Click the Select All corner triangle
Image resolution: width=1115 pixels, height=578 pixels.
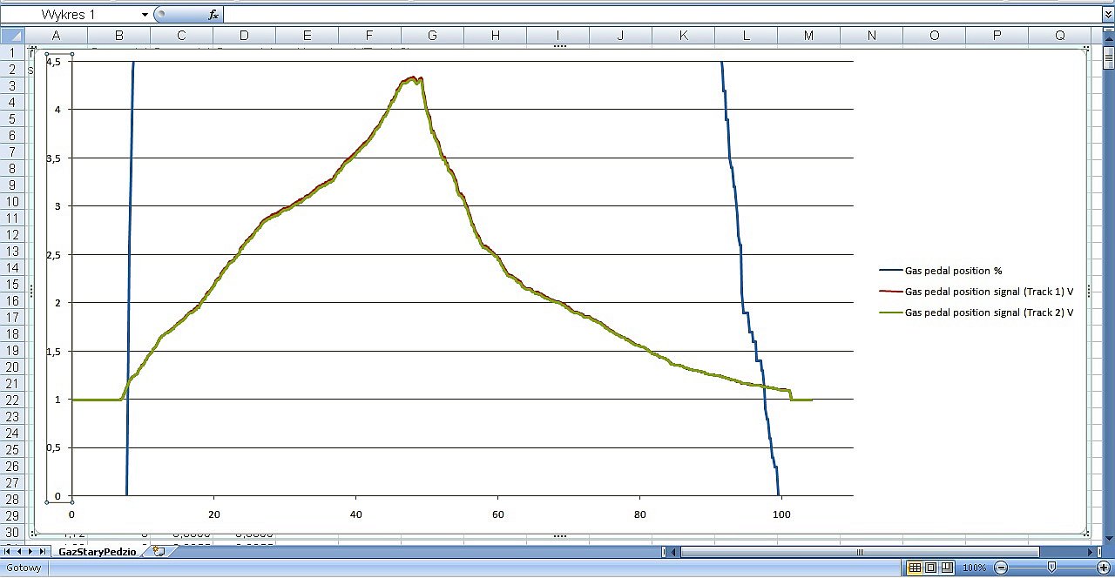click(12, 36)
